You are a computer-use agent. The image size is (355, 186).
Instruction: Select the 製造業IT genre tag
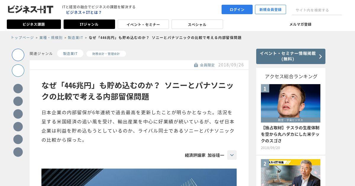(70, 53)
